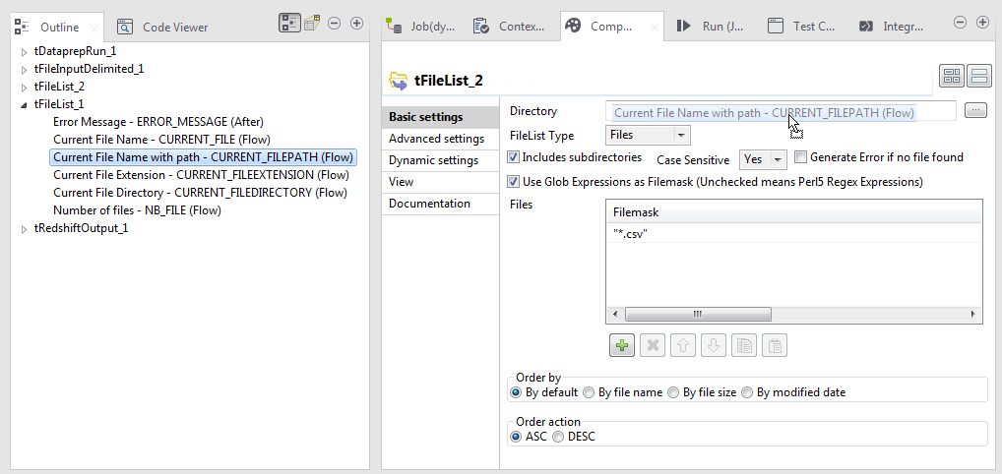1002x474 pixels.
Task: Close the Component tab
Action: click(x=655, y=29)
